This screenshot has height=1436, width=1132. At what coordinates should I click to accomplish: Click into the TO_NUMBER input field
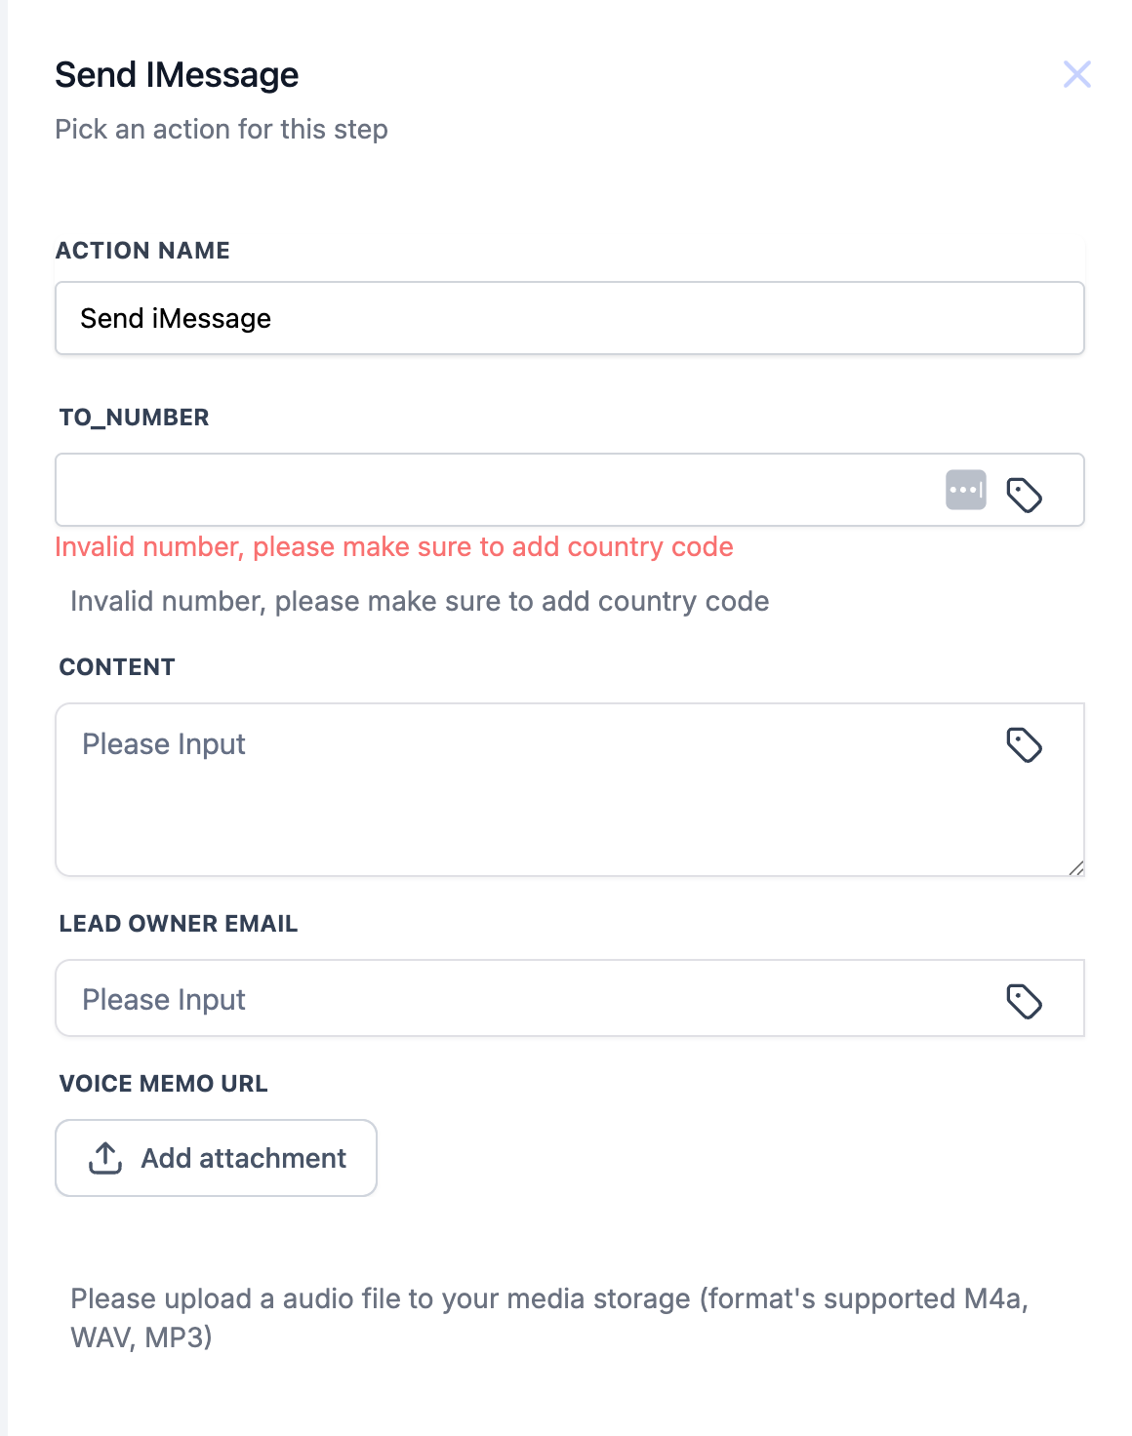click(488, 490)
